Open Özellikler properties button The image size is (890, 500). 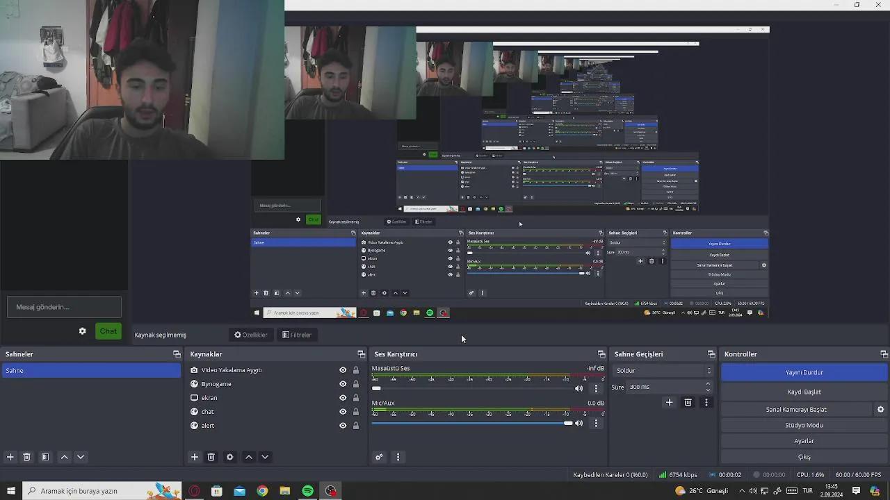coord(251,335)
